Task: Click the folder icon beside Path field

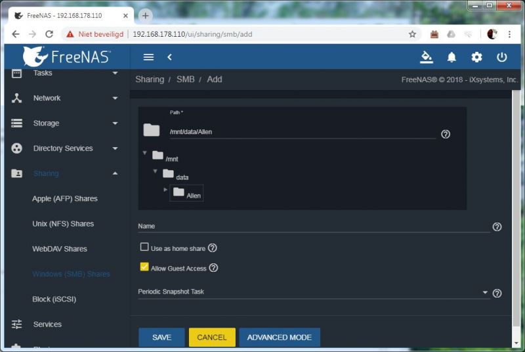Action: pyautogui.click(x=152, y=130)
